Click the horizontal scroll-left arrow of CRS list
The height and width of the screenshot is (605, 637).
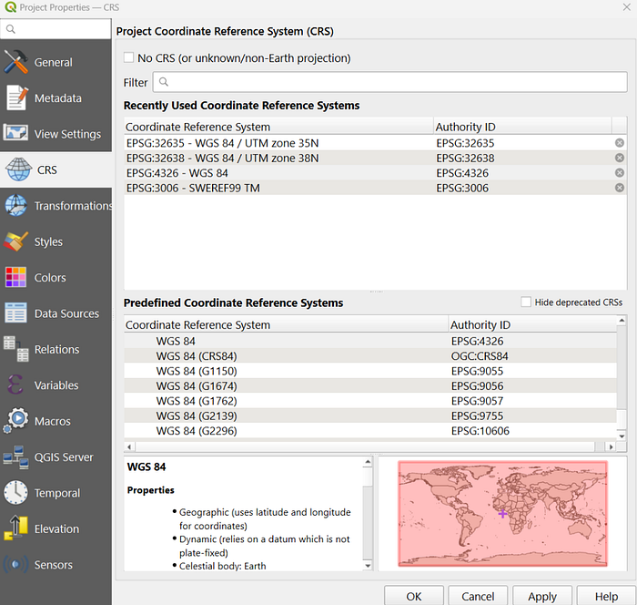pos(129,446)
